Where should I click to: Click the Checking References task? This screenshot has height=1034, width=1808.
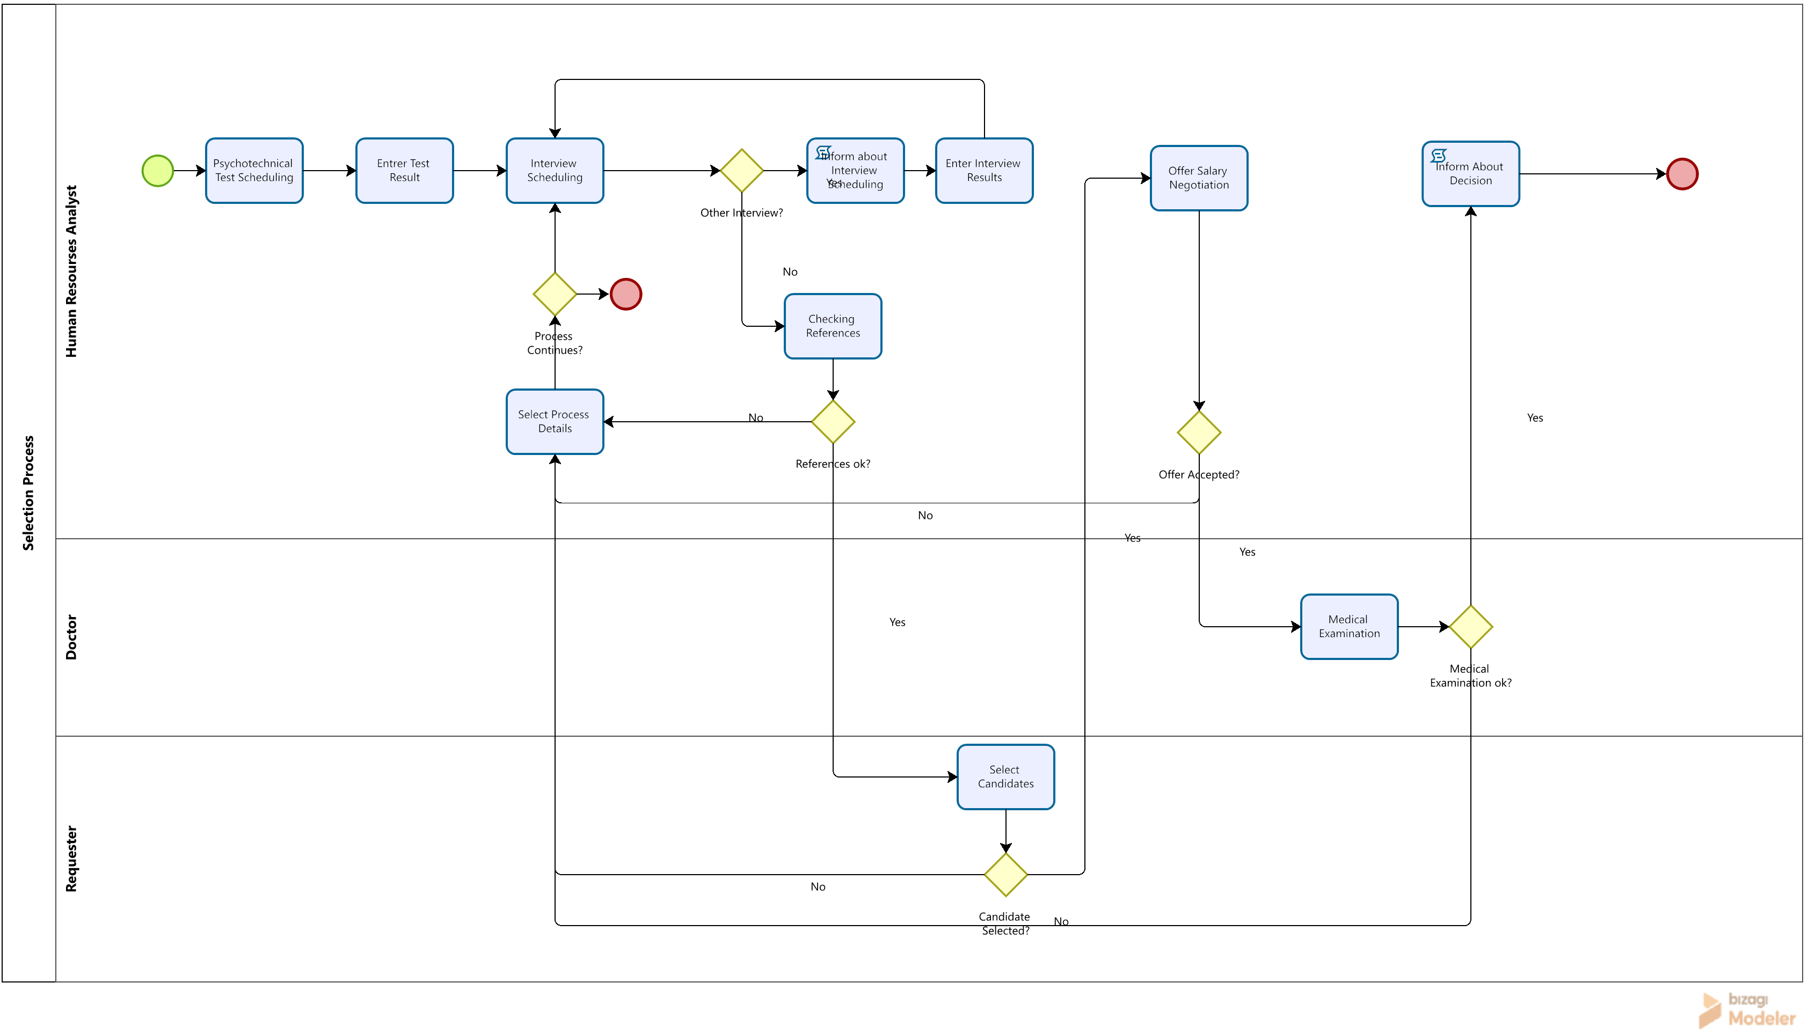(833, 327)
